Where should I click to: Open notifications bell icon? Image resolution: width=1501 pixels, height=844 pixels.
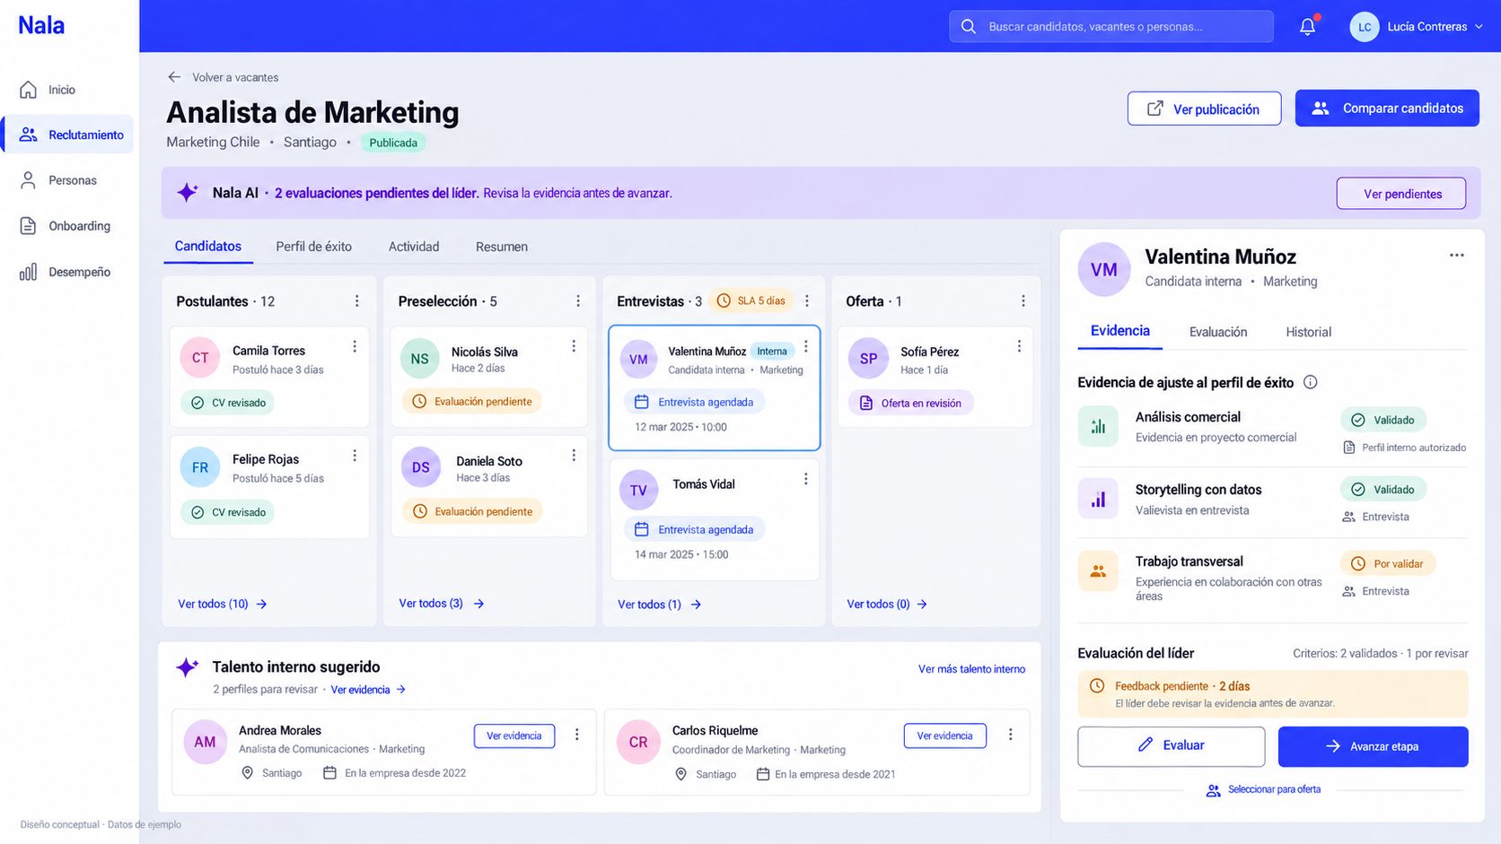[1308, 27]
